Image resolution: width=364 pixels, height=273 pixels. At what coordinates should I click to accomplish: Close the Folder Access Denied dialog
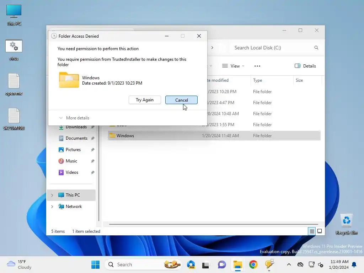coord(199,36)
